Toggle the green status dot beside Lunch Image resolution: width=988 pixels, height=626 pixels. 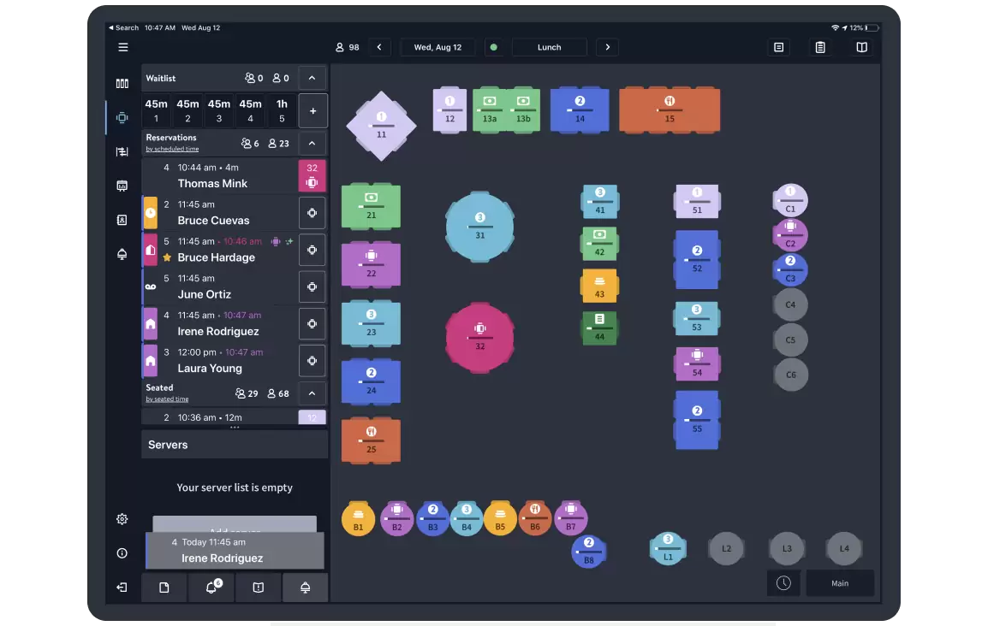coord(493,48)
